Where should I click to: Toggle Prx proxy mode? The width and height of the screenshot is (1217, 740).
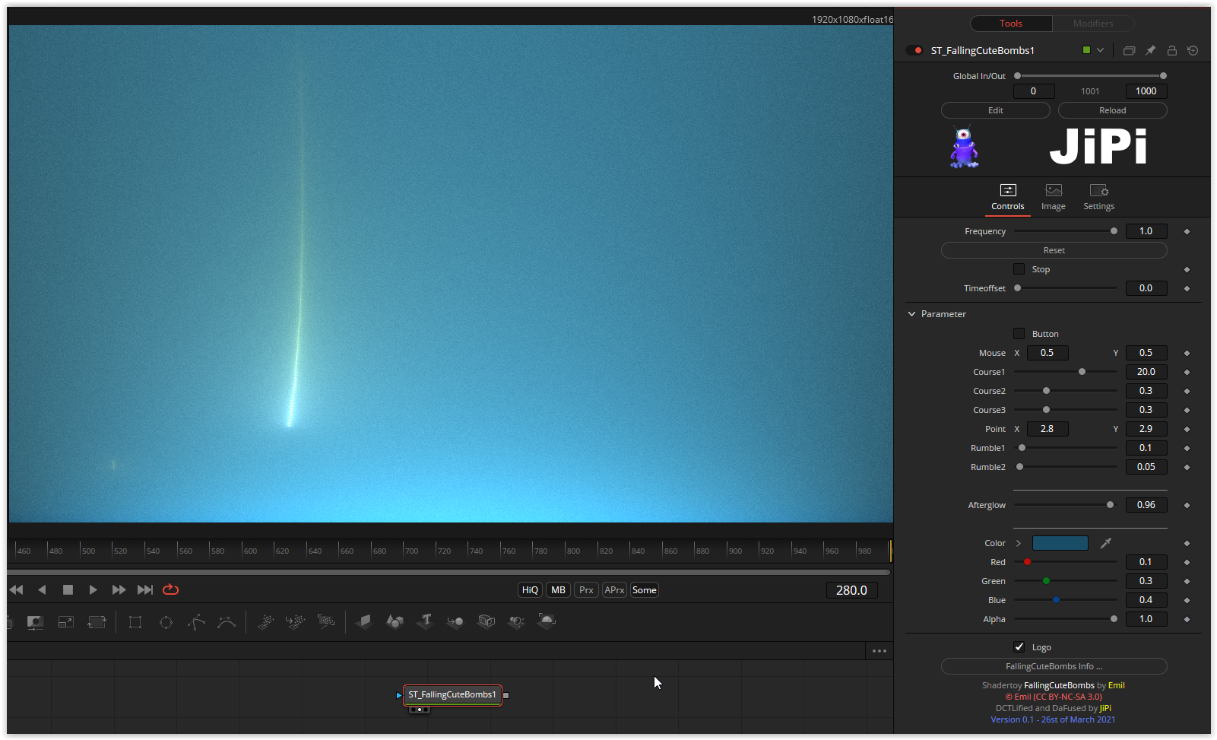(x=586, y=590)
